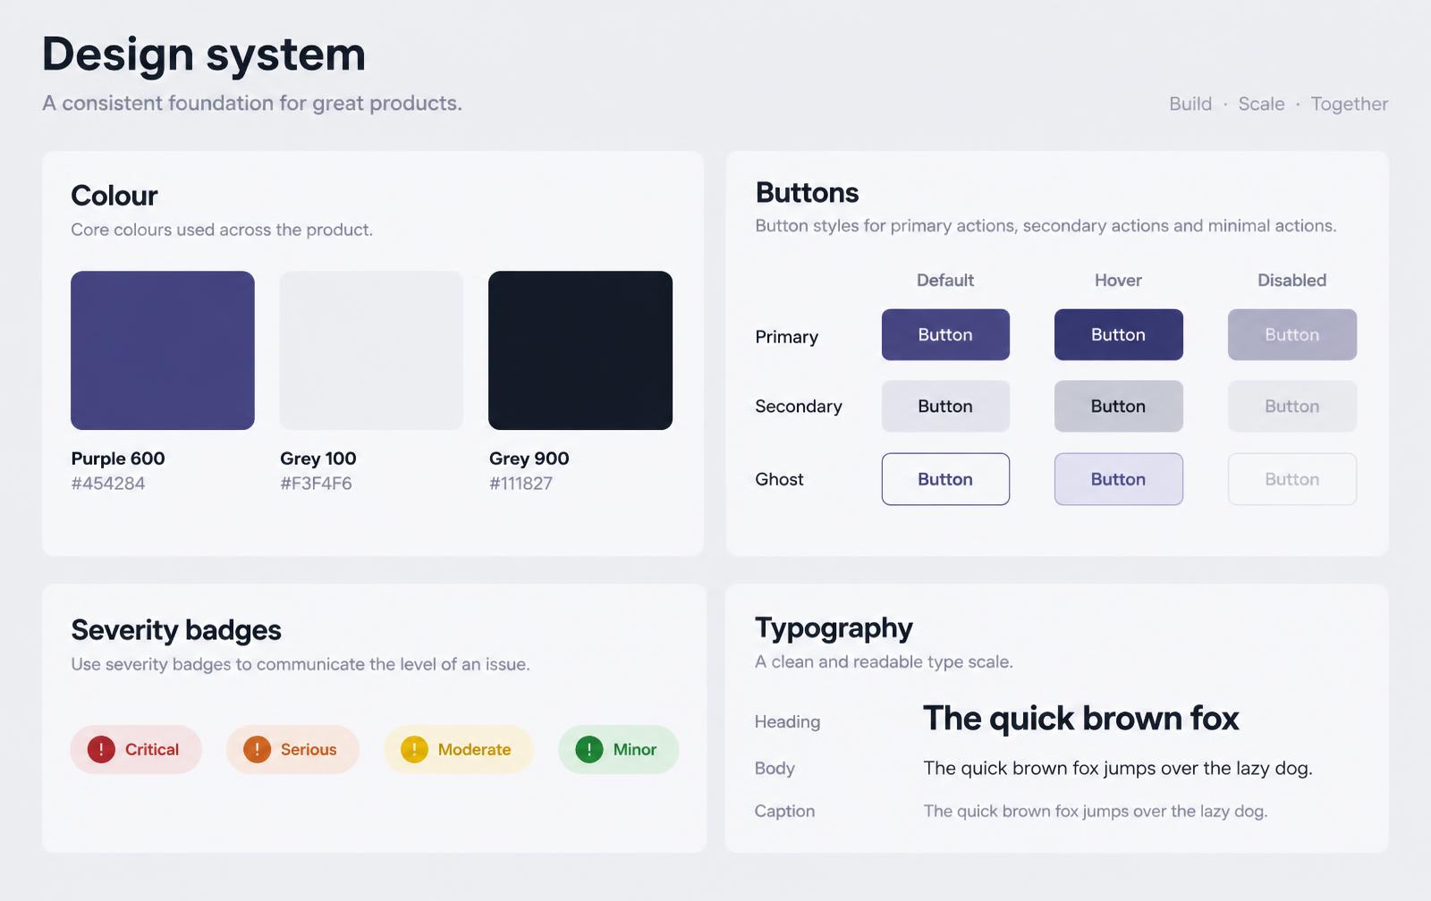Image resolution: width=1431 pixels, height=901 pixels.
Task: Click the Secondary Hover button
Action: click(1118, 406)
